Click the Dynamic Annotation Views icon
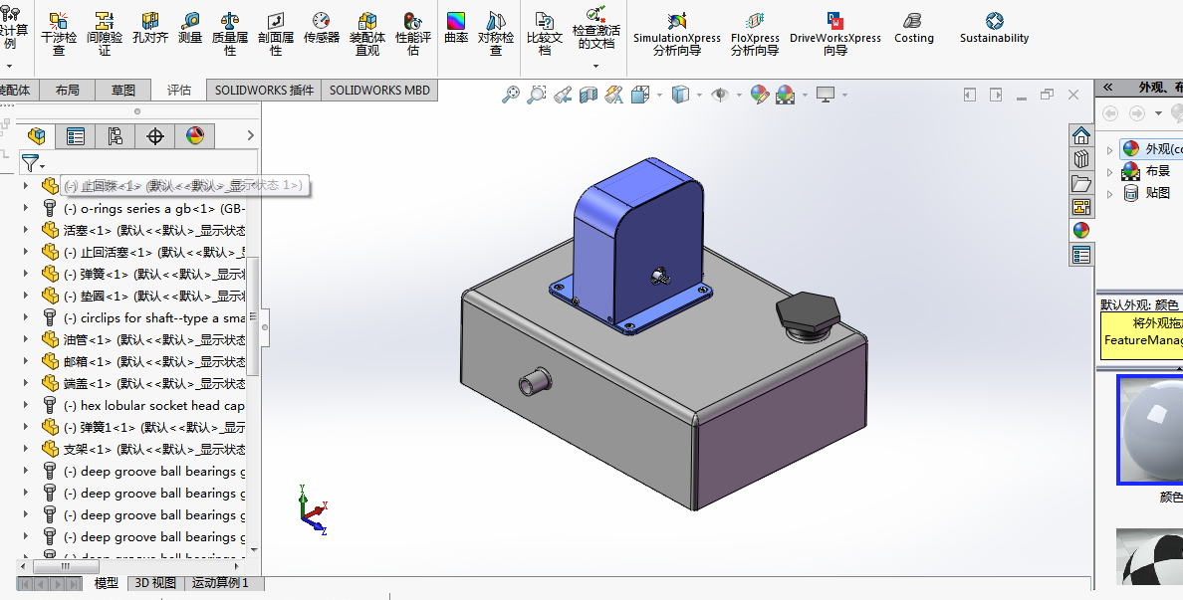The height and width of the screenshot is (600, 1183). coord(613,95)
